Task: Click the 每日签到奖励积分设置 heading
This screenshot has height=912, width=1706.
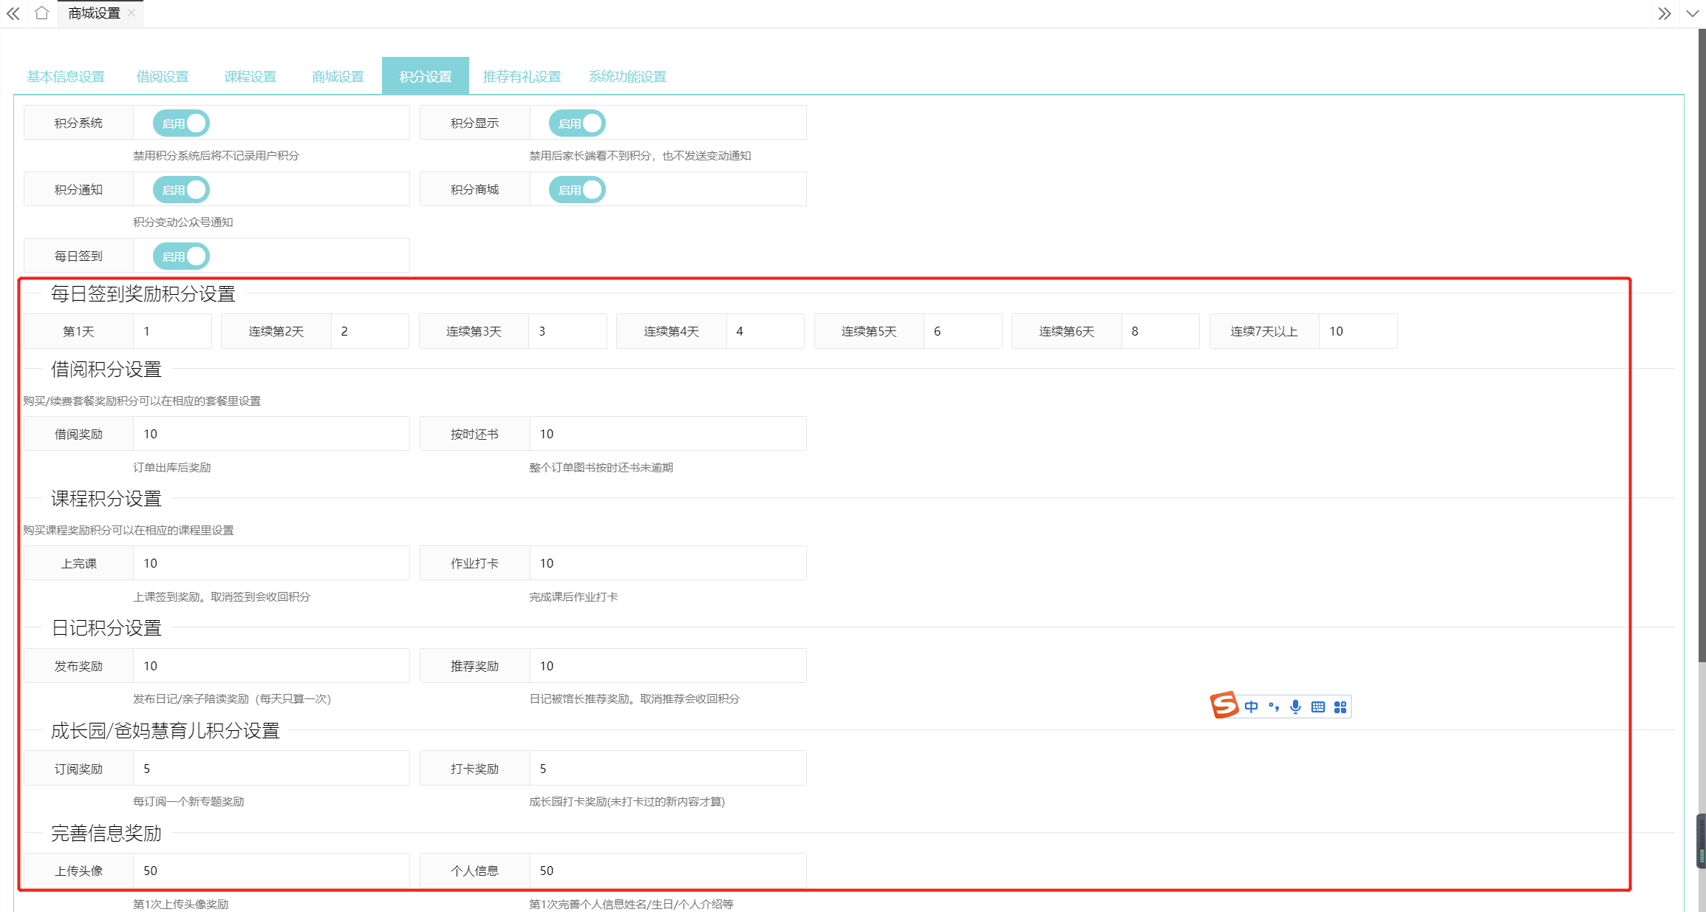Action: pos(143,294)
